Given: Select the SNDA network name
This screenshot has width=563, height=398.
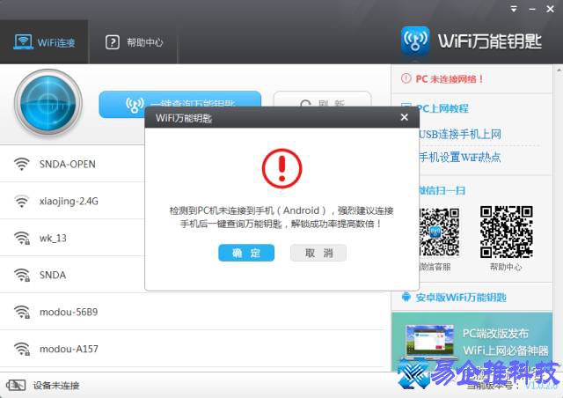Looking at the screenshot, I should (53, 275).
